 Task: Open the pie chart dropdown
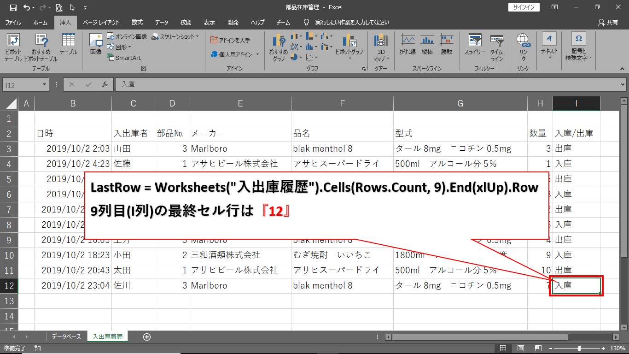coord(297,57)
